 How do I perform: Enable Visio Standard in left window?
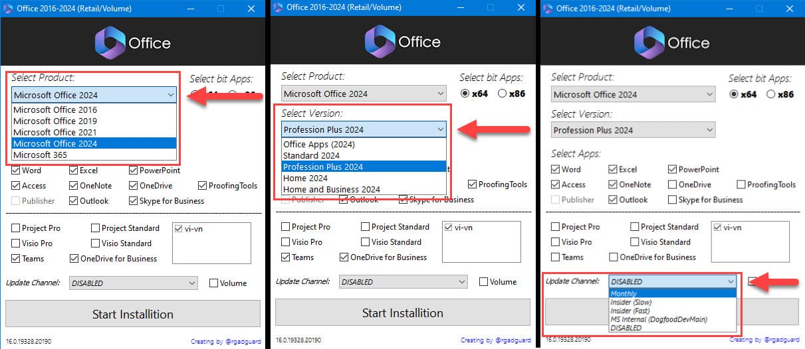point(95,244)
